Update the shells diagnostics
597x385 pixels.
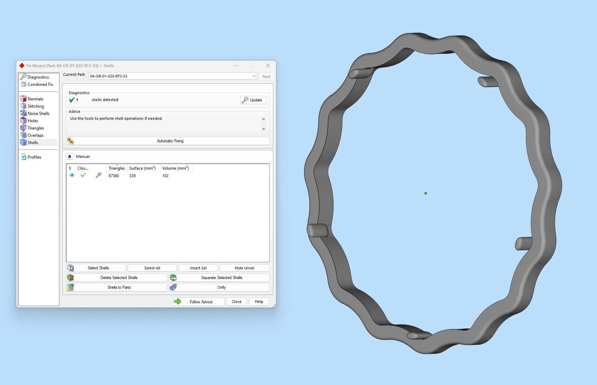tap(253, 100)
